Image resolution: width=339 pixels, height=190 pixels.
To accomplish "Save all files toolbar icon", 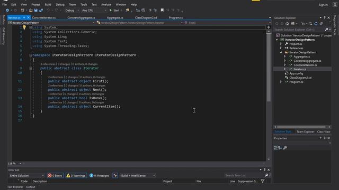I will [41, 10].
